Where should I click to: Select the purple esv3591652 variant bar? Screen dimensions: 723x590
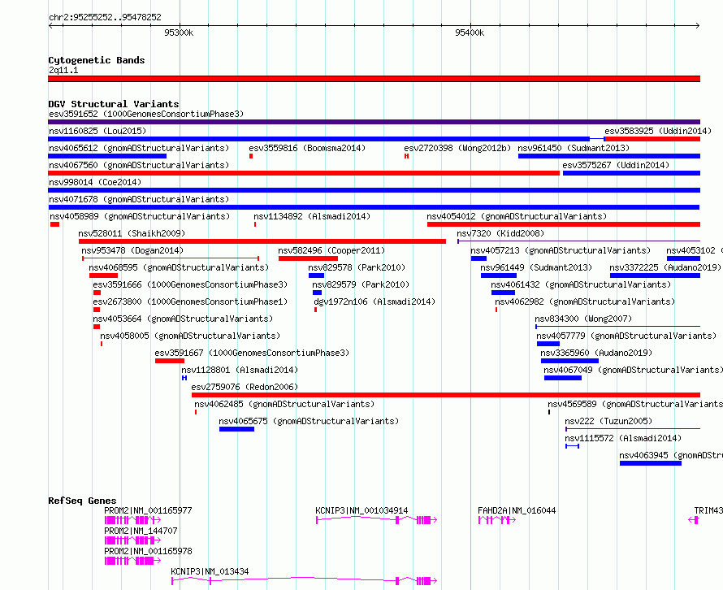click(x=374, y=122)
